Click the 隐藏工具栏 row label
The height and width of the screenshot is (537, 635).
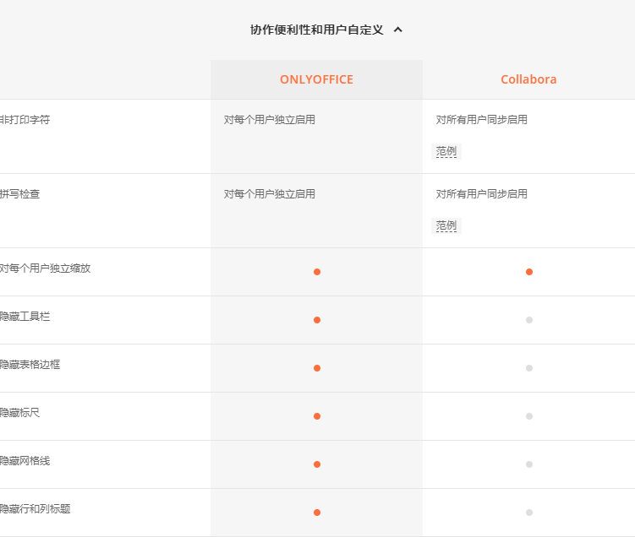point(25,317)
